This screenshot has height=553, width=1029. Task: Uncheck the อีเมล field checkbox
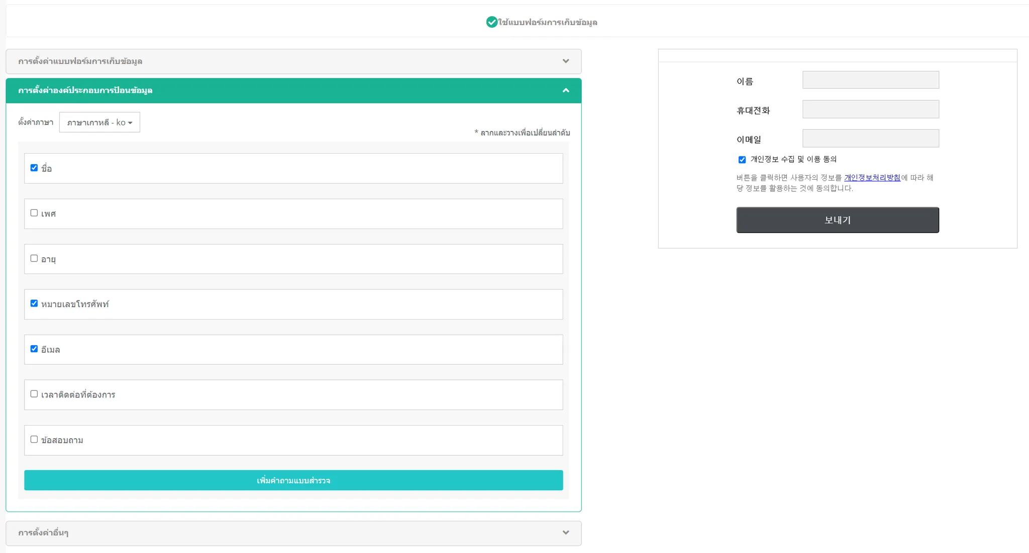[34, 349]
